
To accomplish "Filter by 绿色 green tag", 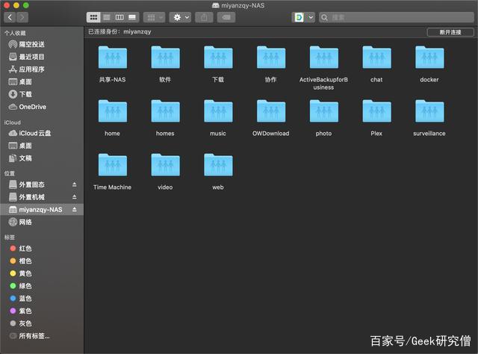I will click(x=42, y=286).
